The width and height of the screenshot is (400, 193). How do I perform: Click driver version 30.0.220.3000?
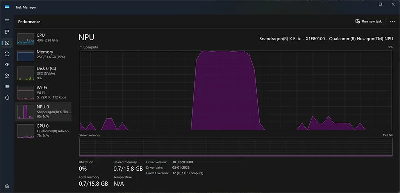point(182,162)
